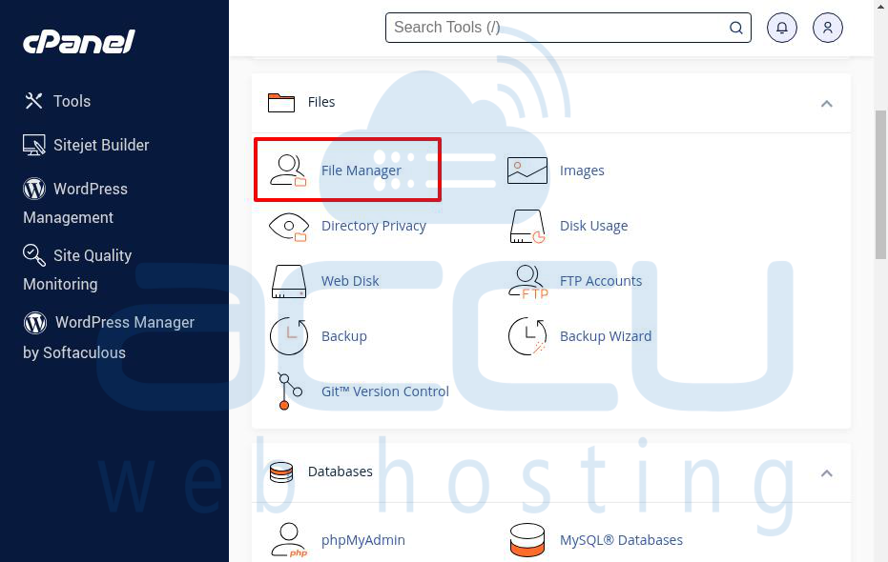Click the FTP Accounts icon
This screenshot has height=562, width=888.
(528, 282)
